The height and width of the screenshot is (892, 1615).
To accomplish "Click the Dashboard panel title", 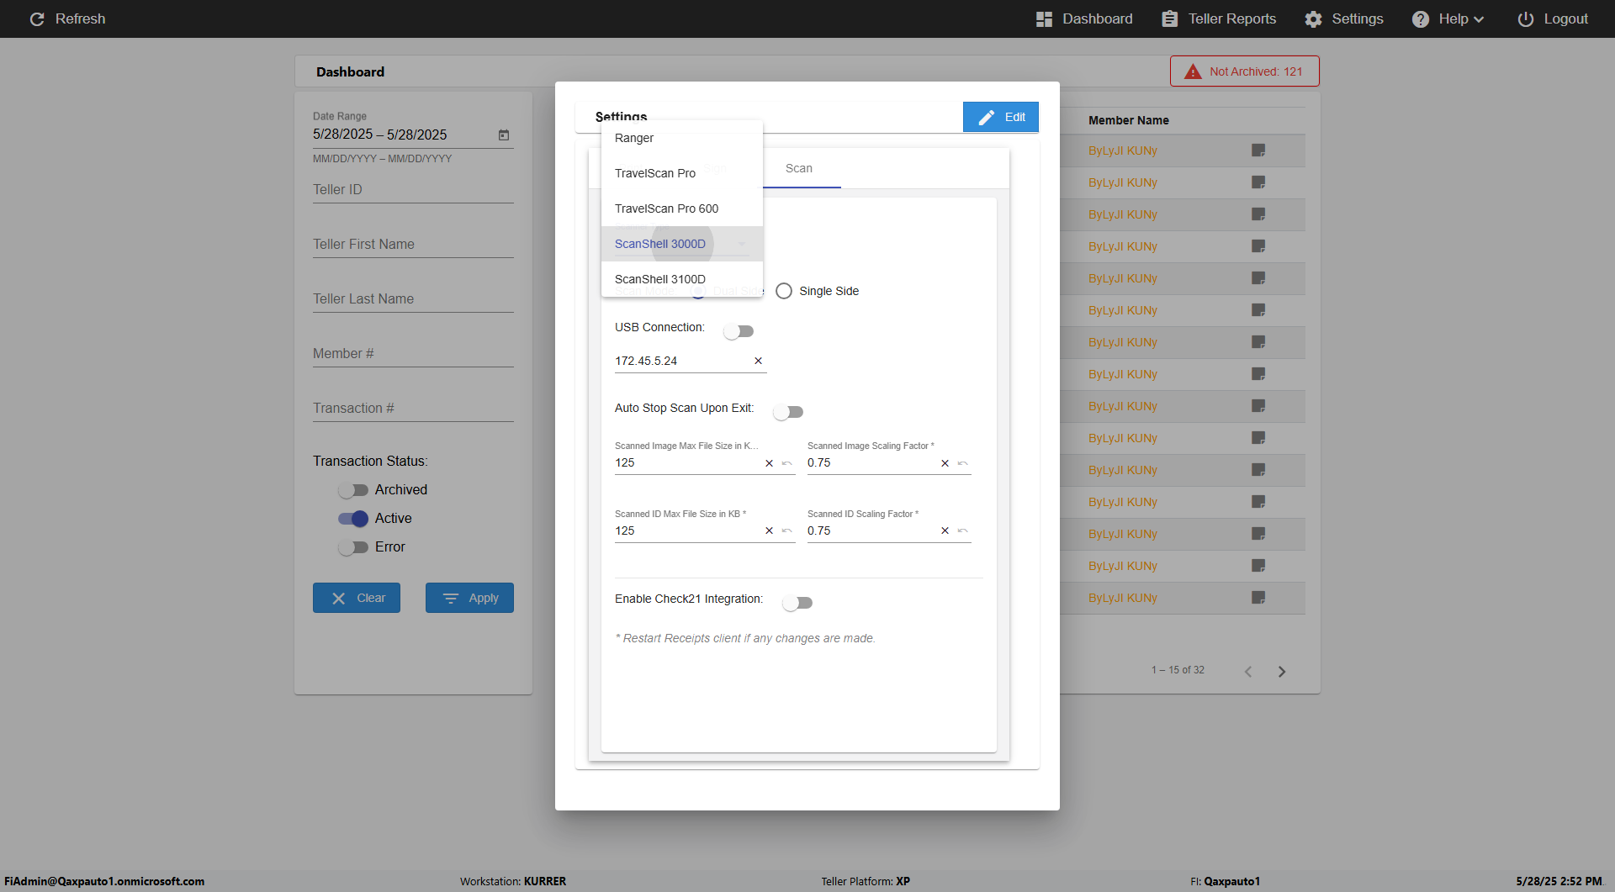I will point(350,71).
